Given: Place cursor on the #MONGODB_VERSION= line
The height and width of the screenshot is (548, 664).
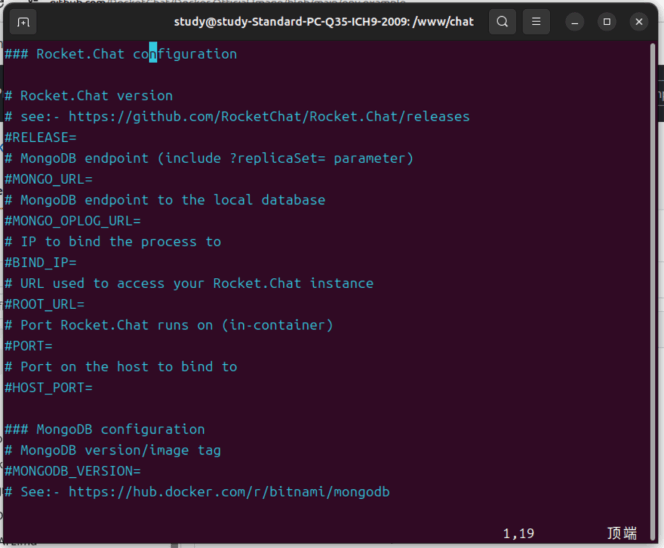Looking at the screenshot, I should 73,471.
